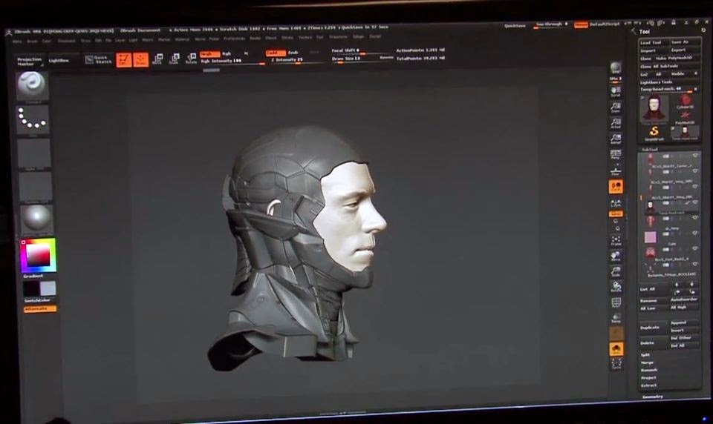
Task: Select Move icon in the right shelf
Action: [616, 256]
